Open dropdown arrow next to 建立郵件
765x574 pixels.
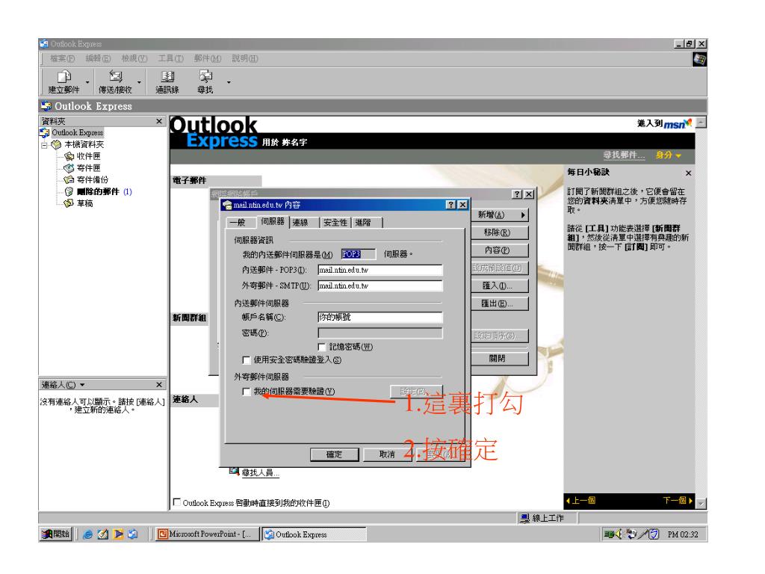(x=88, y=82)
